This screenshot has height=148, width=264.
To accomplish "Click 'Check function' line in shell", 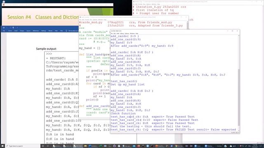I will click(x=123, y=113).
